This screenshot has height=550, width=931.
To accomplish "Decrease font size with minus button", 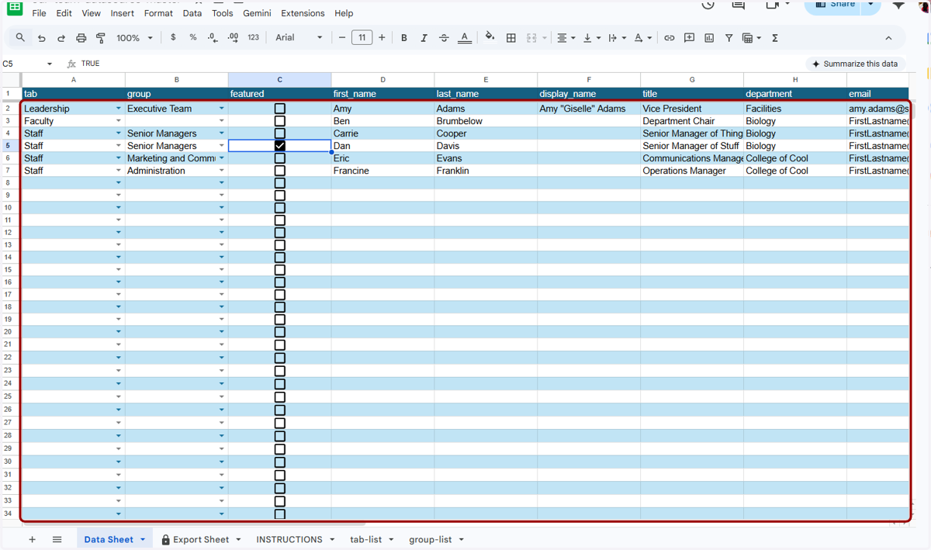I will 342,37.
